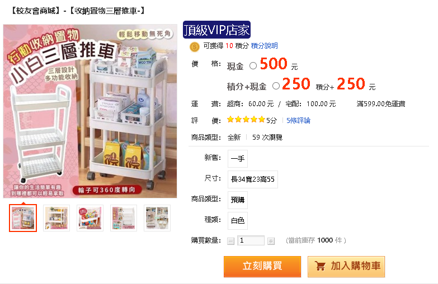Viewport: 438px width, 284px height.
Task: Click the gold points coin icon
Action: click(x=195, y=46)
